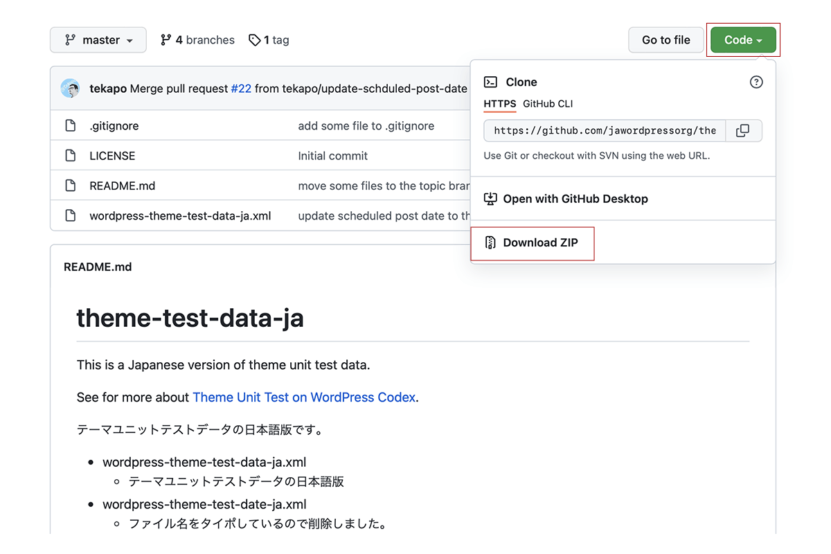The image size is (831, 554).
Task: Click the README.md header label
Action: point(98,267)
